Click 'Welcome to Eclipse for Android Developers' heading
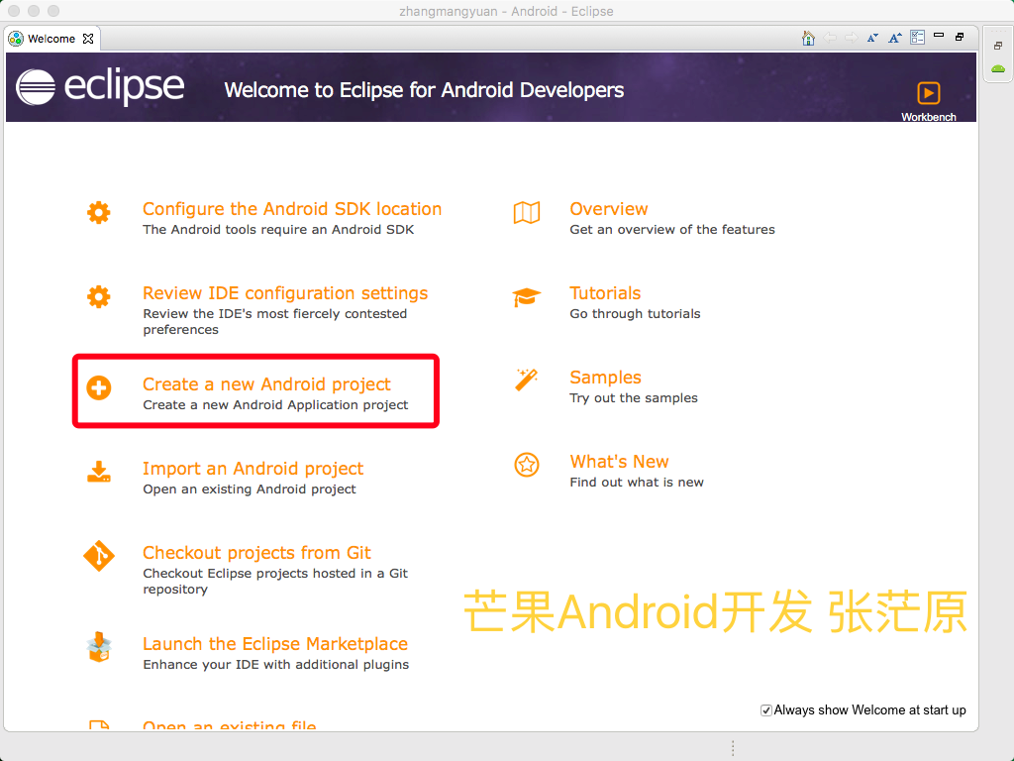Viewport: 1014px width, 761px height. [x=424, y=90]
